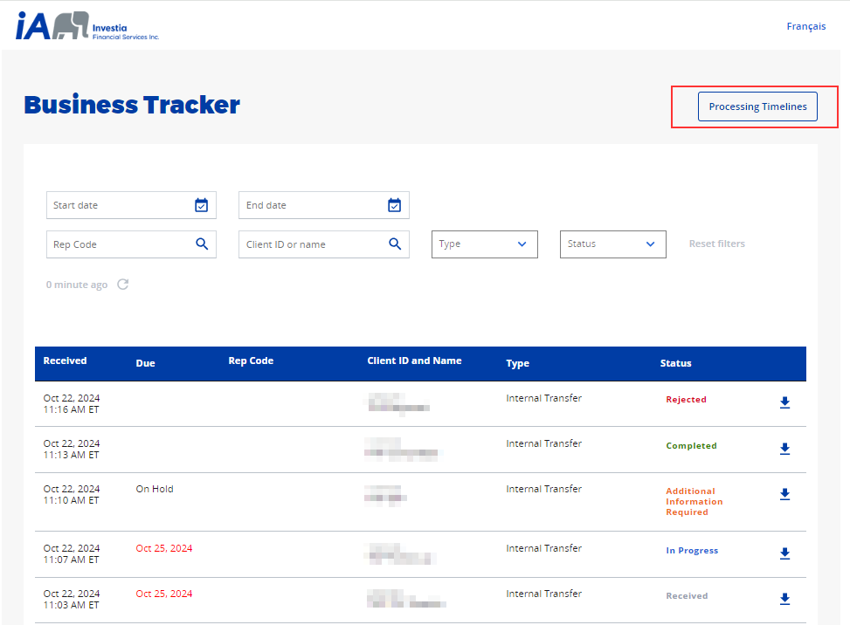Click the Client ID or name input field
The width and height of the screenshot is (850, 625).
pyautogui.click(x=306, y=244)
